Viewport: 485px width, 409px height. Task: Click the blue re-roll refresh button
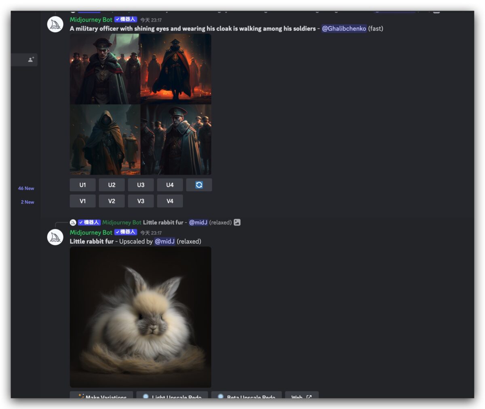199,185
